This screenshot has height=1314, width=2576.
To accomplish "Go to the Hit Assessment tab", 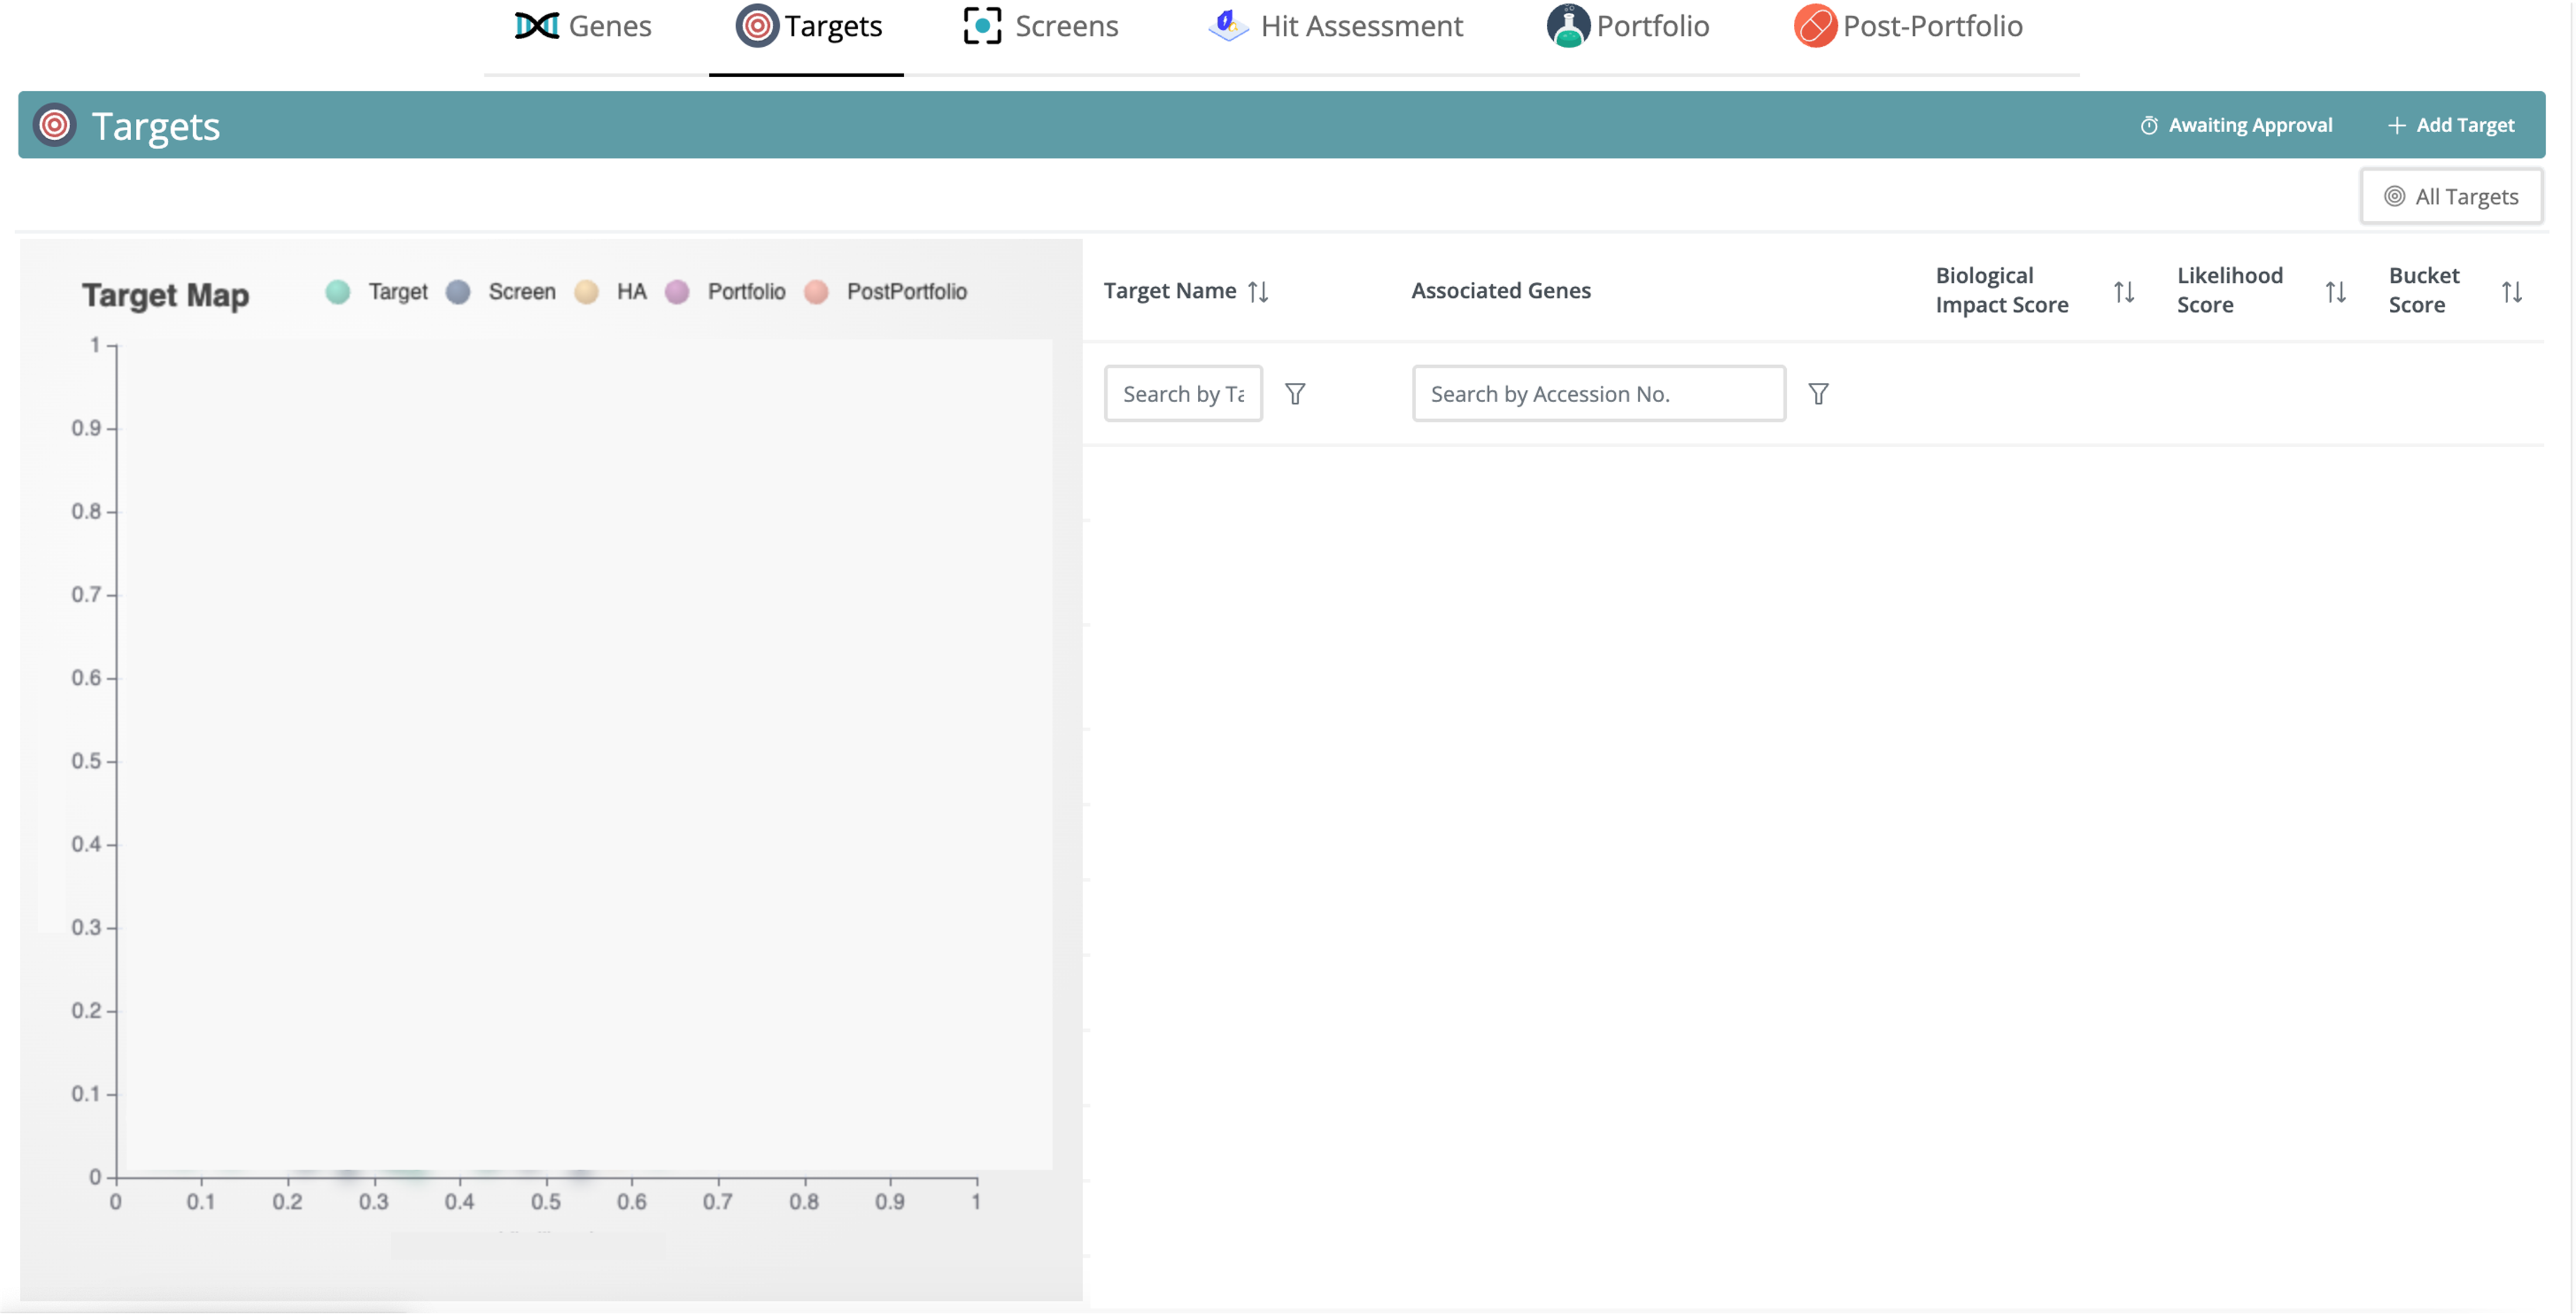I will click(x=1335, y=26).
